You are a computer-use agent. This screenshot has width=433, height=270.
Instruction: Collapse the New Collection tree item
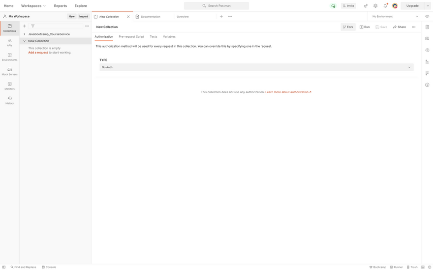(25, 41)
